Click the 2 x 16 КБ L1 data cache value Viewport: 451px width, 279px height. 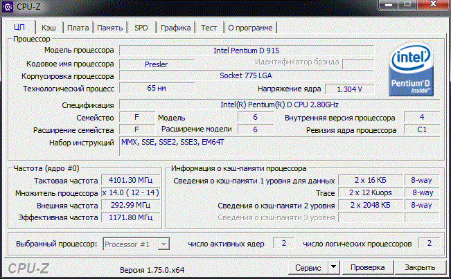tap(371, 180)
